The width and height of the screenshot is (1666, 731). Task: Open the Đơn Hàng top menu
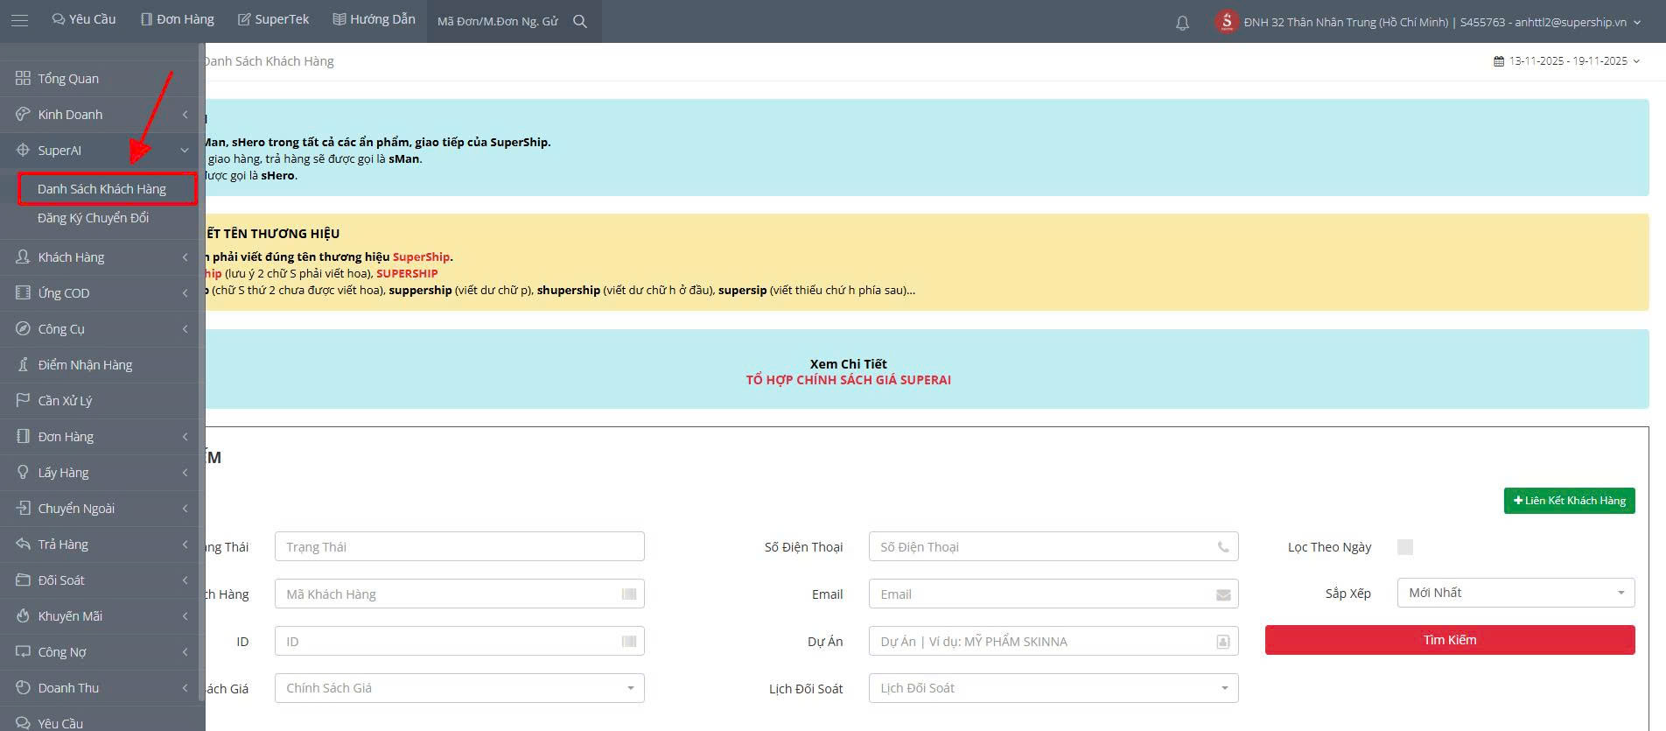click(178, 19)
